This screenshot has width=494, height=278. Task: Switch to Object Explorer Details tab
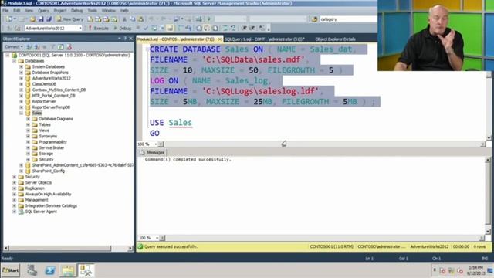335,39
